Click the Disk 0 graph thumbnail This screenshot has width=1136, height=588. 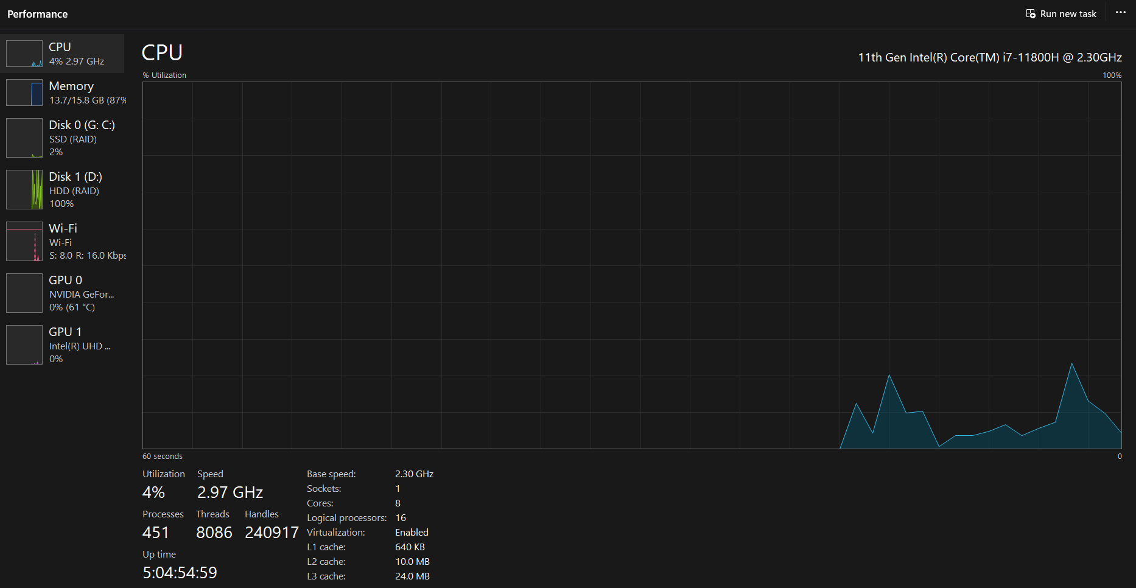point(24,138)
